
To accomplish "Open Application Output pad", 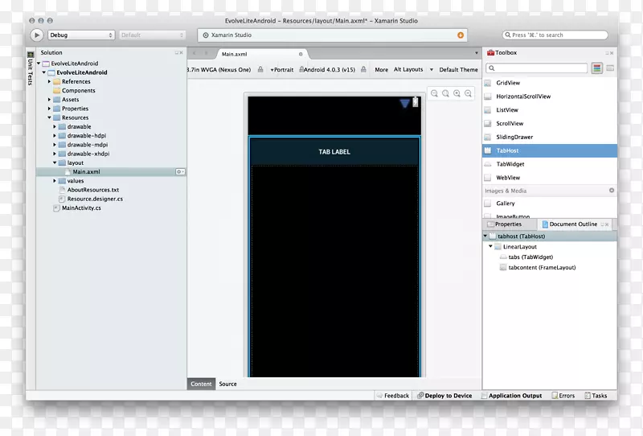I will [x=511, y=396].
